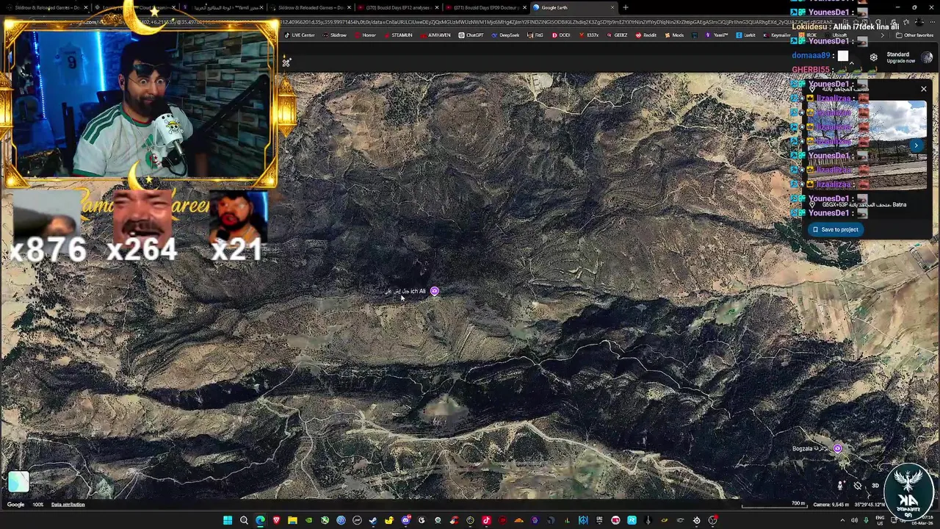Show next photo in place card

[x=916, y=145]
